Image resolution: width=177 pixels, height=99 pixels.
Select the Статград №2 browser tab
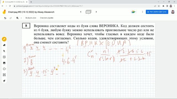tap(15, 2)
